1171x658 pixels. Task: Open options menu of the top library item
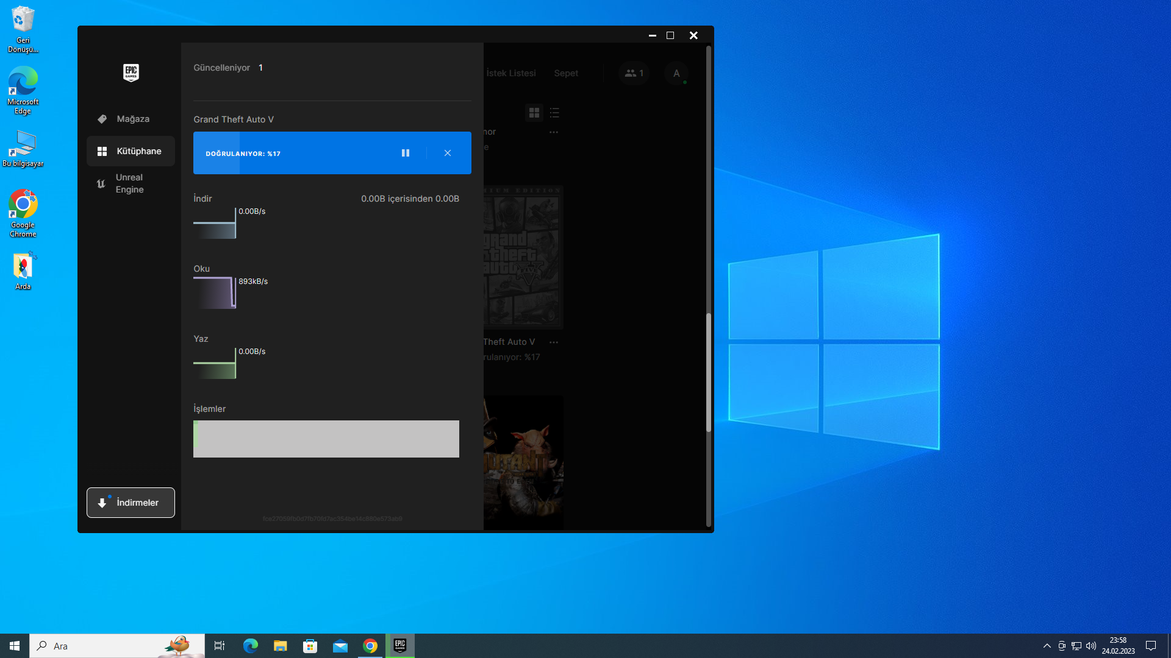click(x=554, y=132)
